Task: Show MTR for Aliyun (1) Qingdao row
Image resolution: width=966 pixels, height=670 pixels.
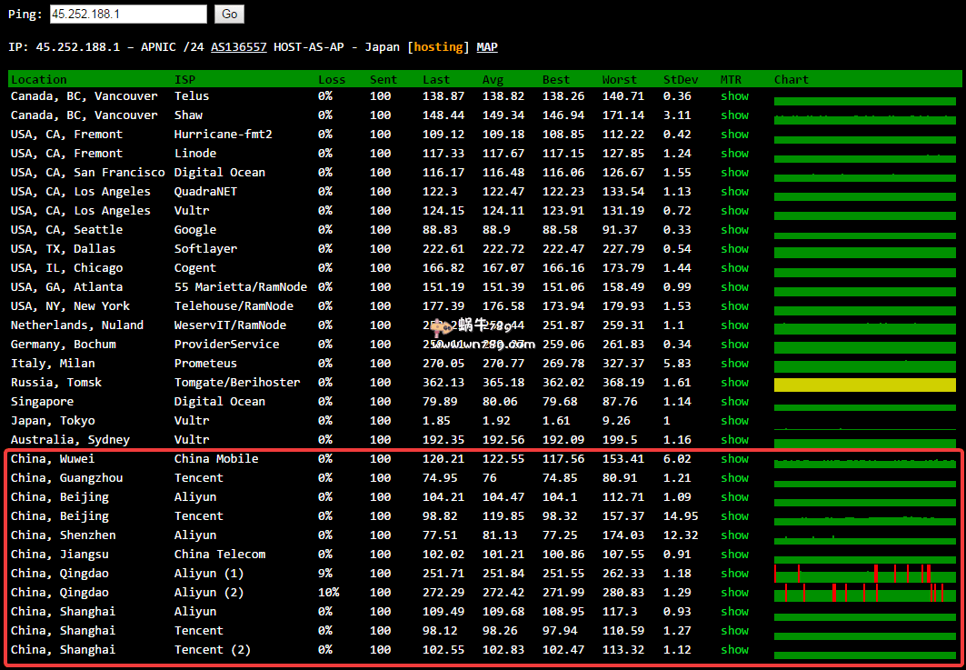Action: click(x=734, y=574)
